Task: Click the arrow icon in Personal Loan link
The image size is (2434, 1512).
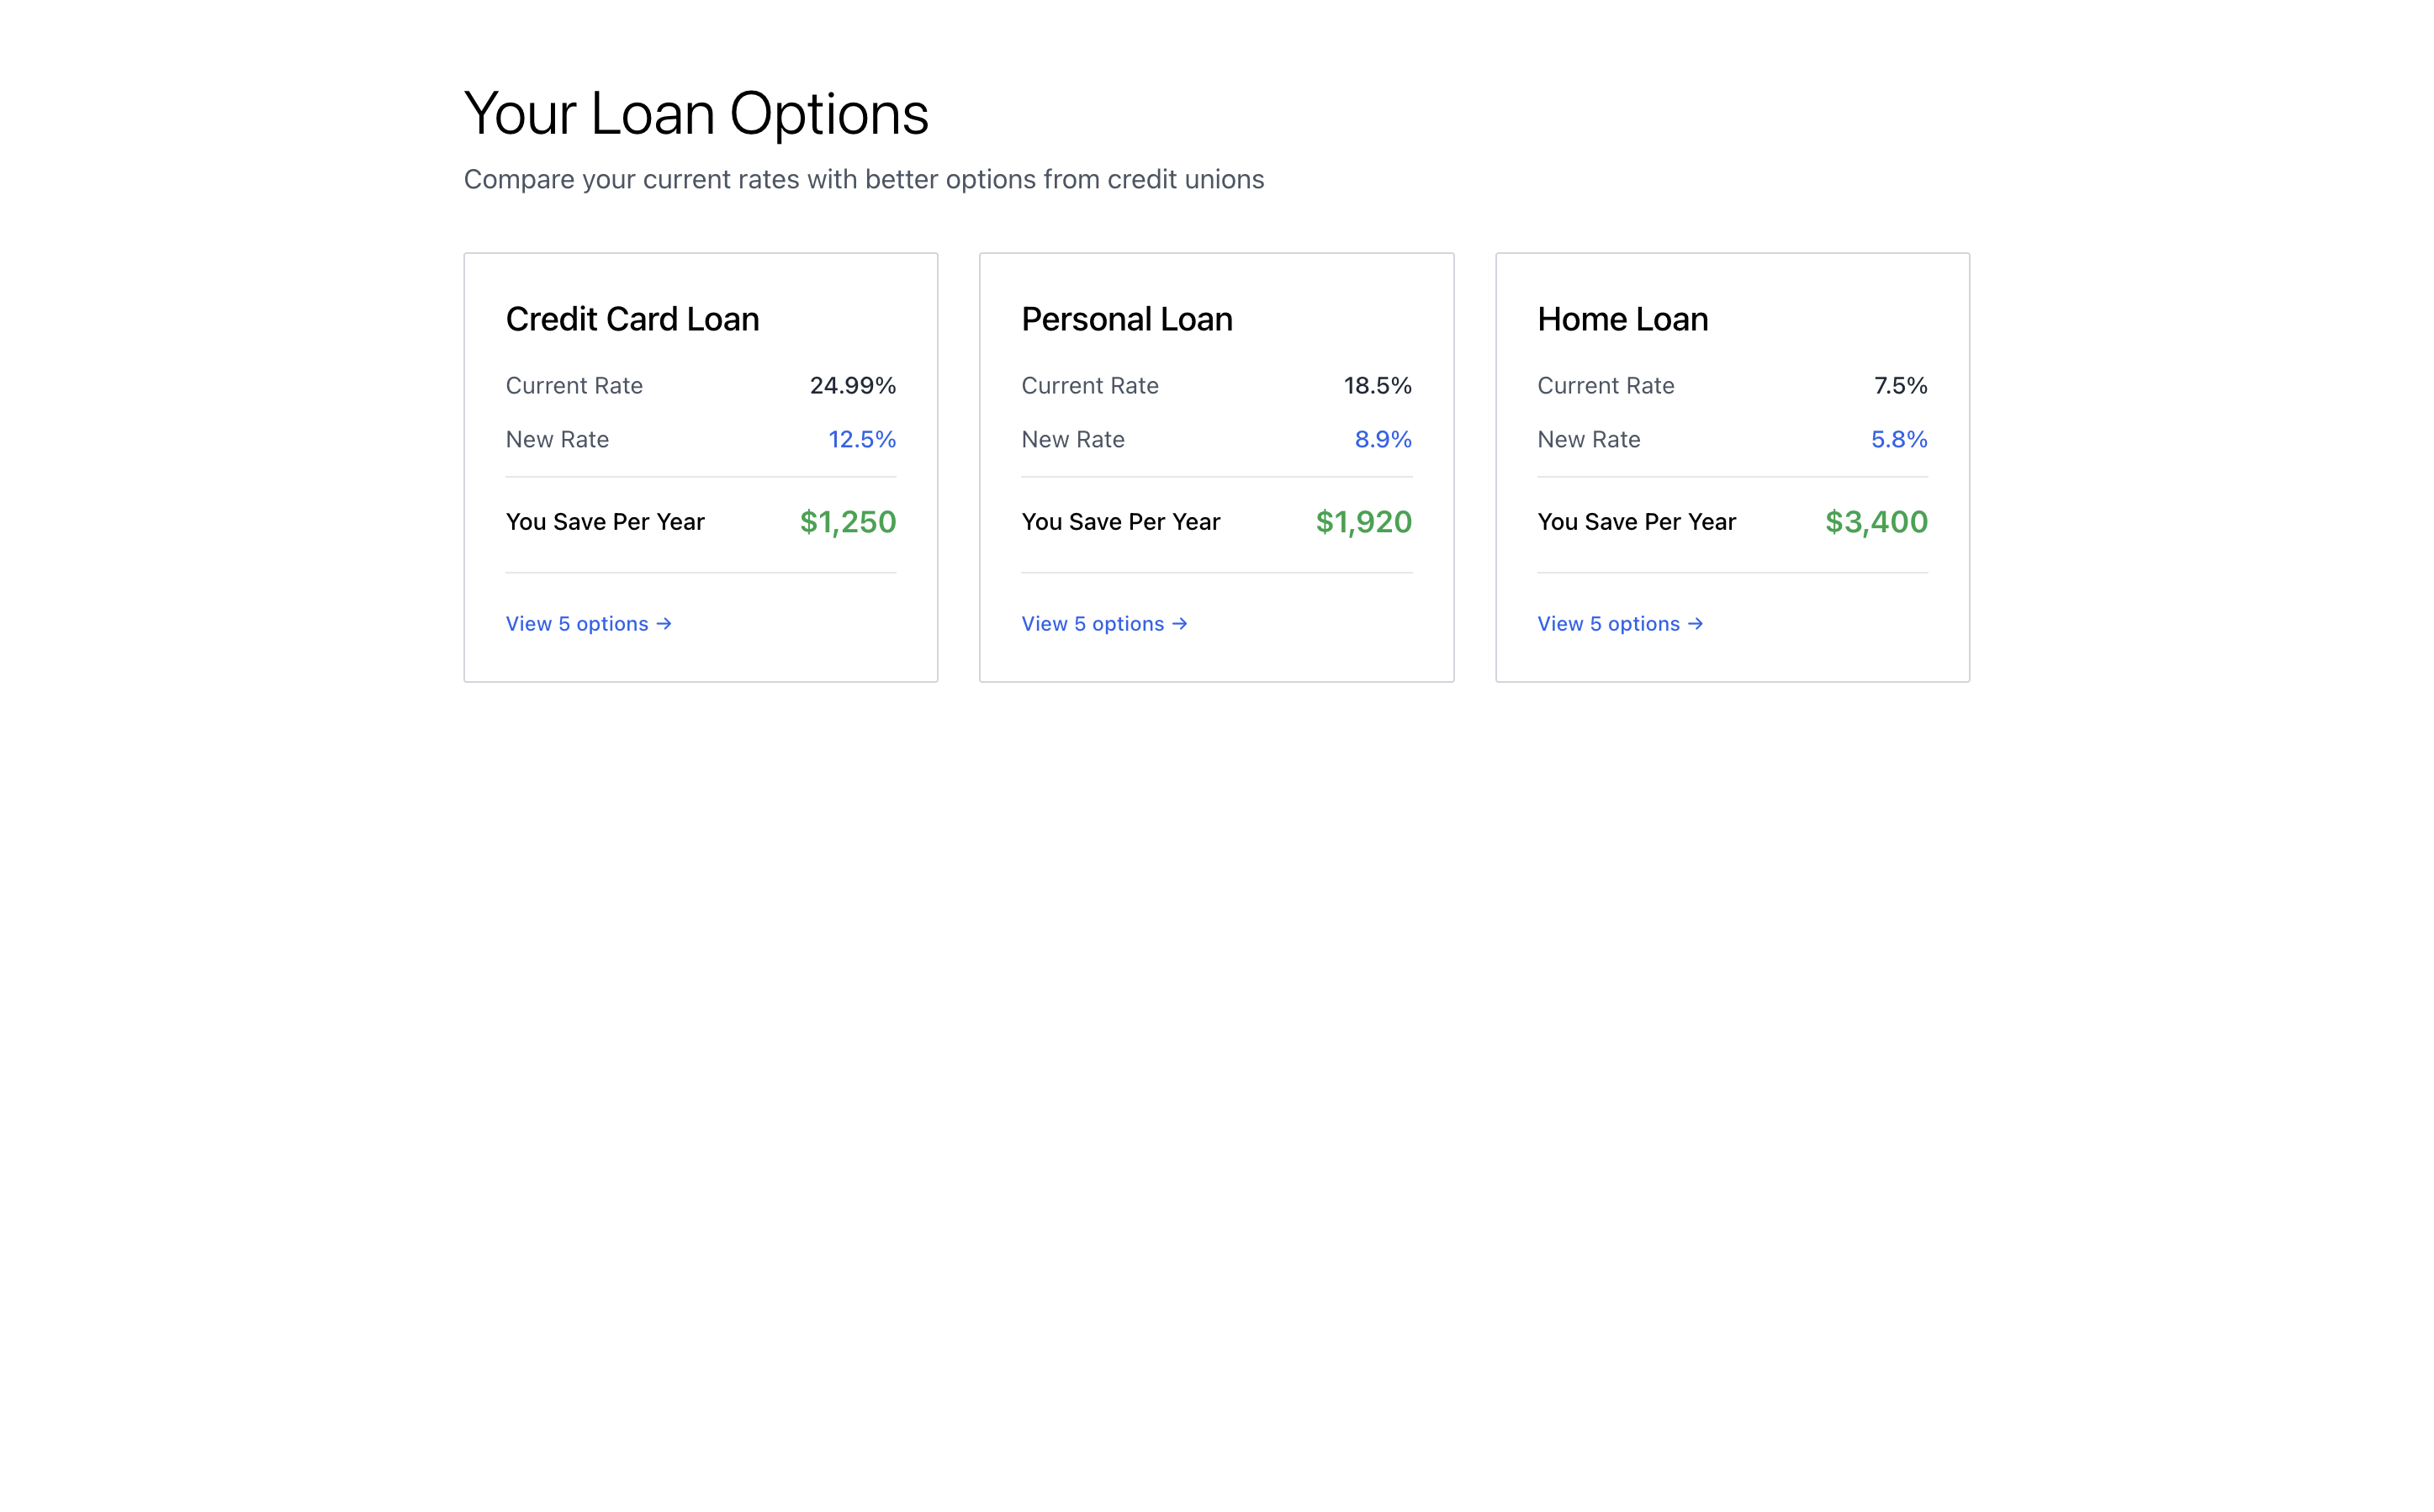Action: [x=1180, y=624]
